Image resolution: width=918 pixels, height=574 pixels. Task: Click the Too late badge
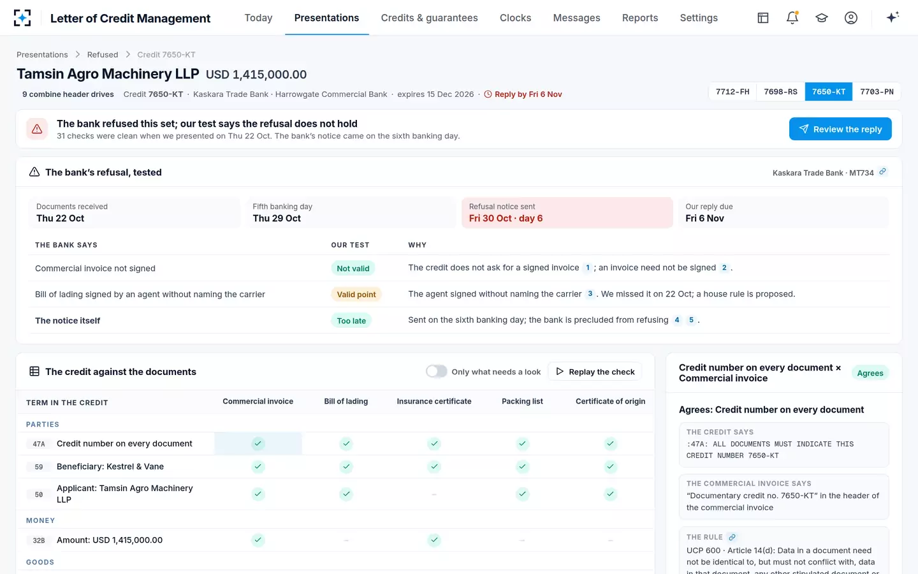coord(351,321)
